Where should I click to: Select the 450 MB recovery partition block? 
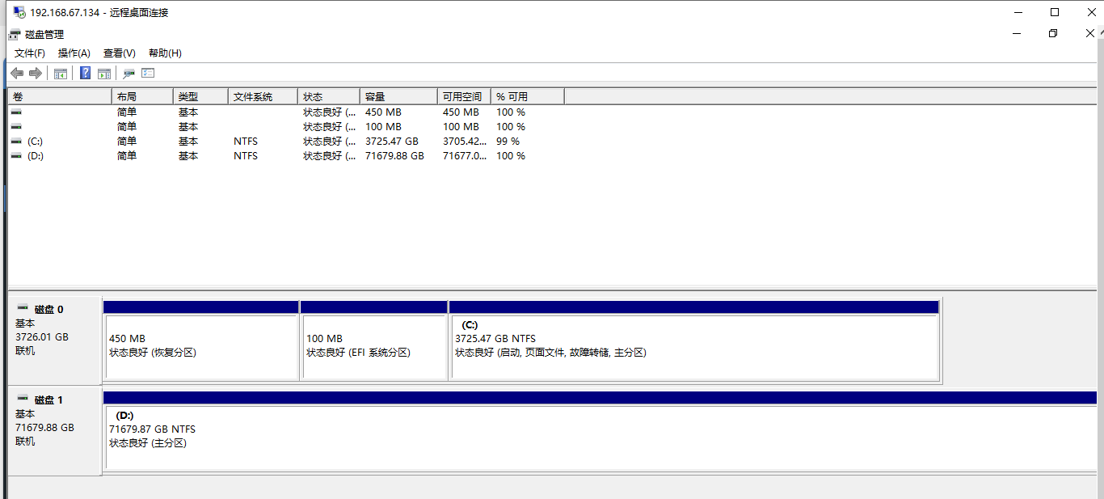click(200, 346)
